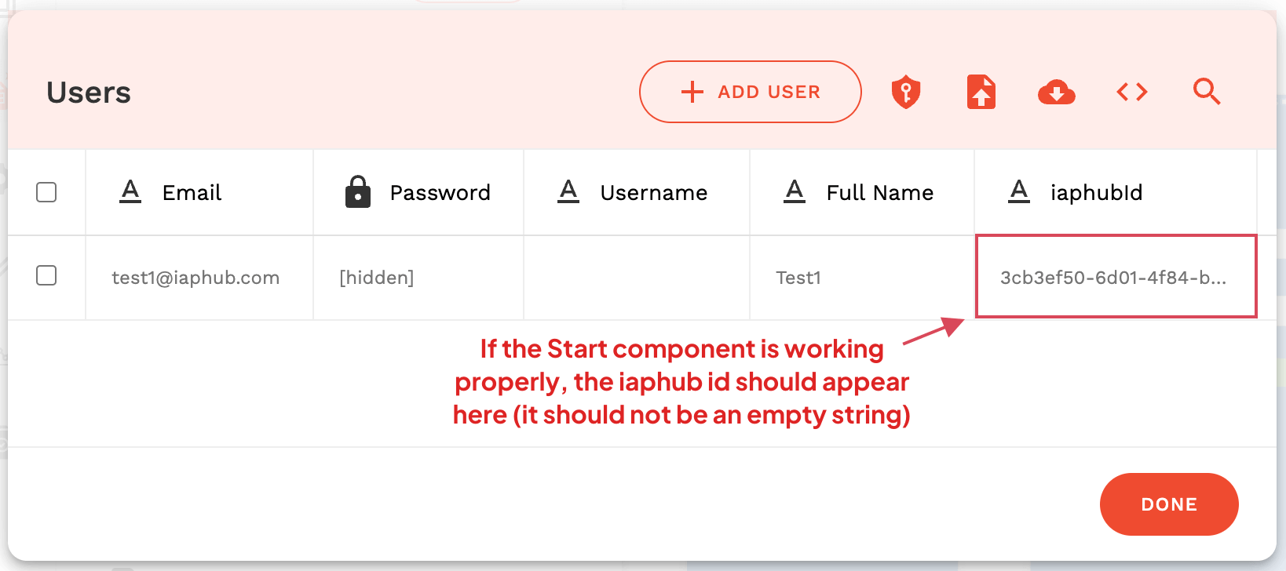
Task: Open the search magnifier icon
Action: point(1206,92)
